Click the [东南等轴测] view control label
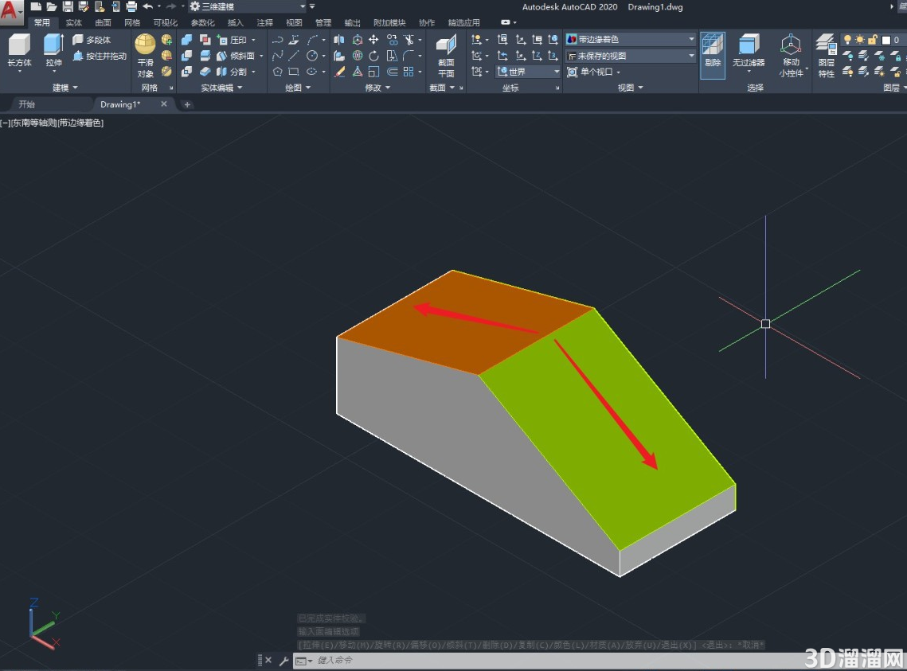Image resolution: width=907 pixels, height=671 pixels. tap(34, 123)
